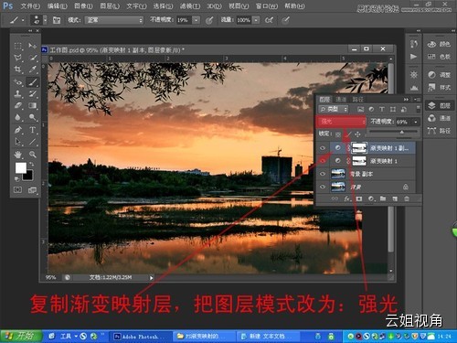Select the Clone Stamp tool

(18, 93)
